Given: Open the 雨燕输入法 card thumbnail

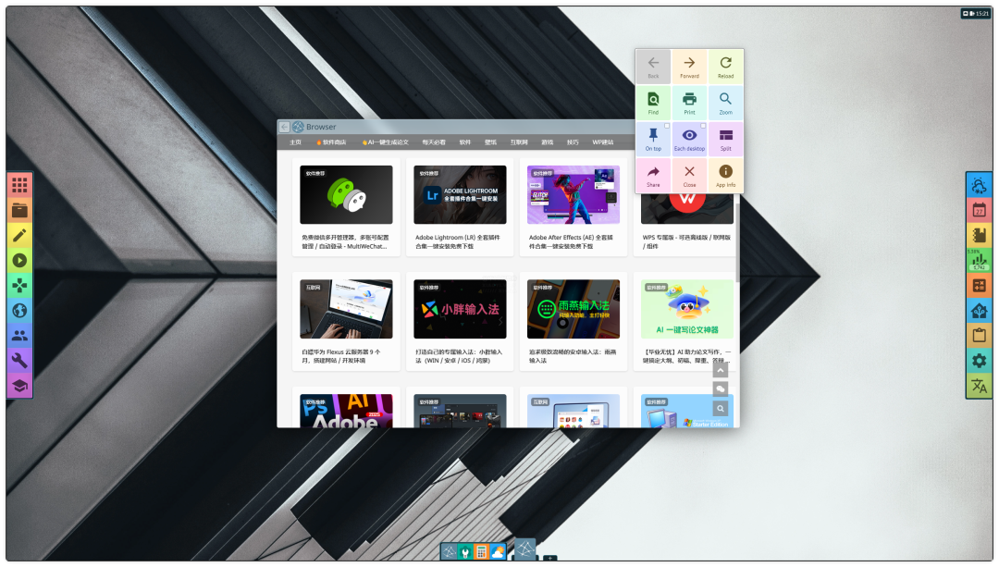Looking at the screenshot, I should (573, 309).
